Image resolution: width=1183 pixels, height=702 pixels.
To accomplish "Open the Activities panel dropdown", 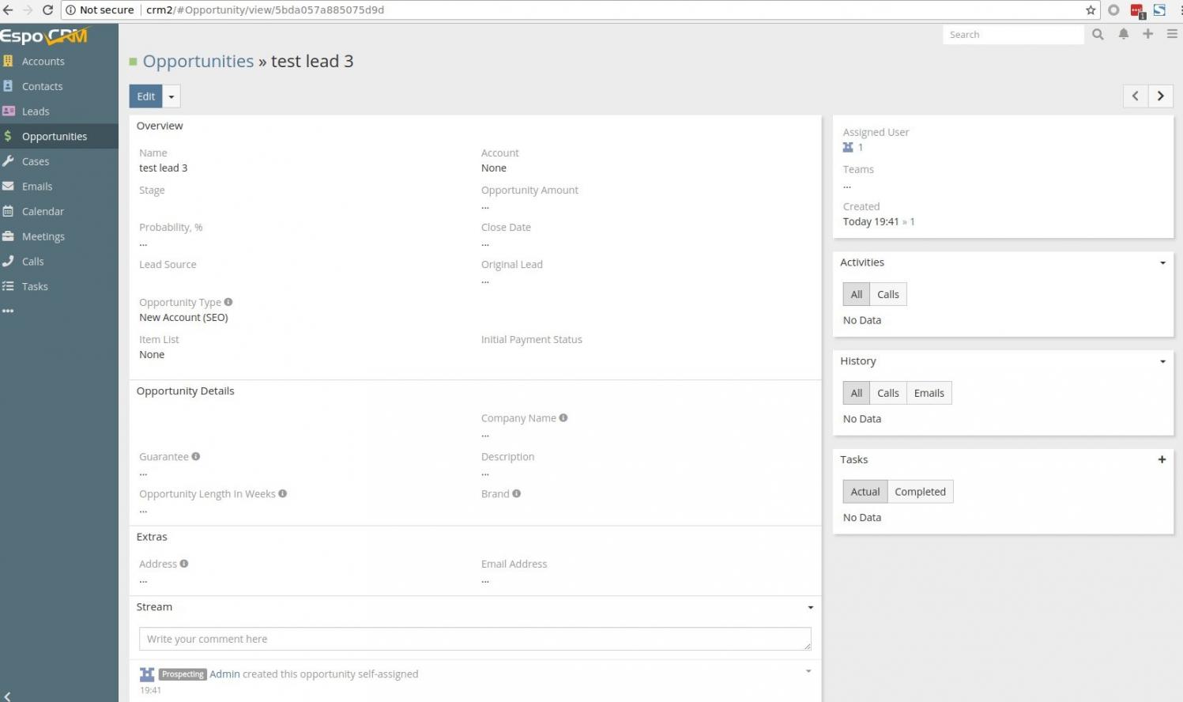I will click(x=1162, y=262).
